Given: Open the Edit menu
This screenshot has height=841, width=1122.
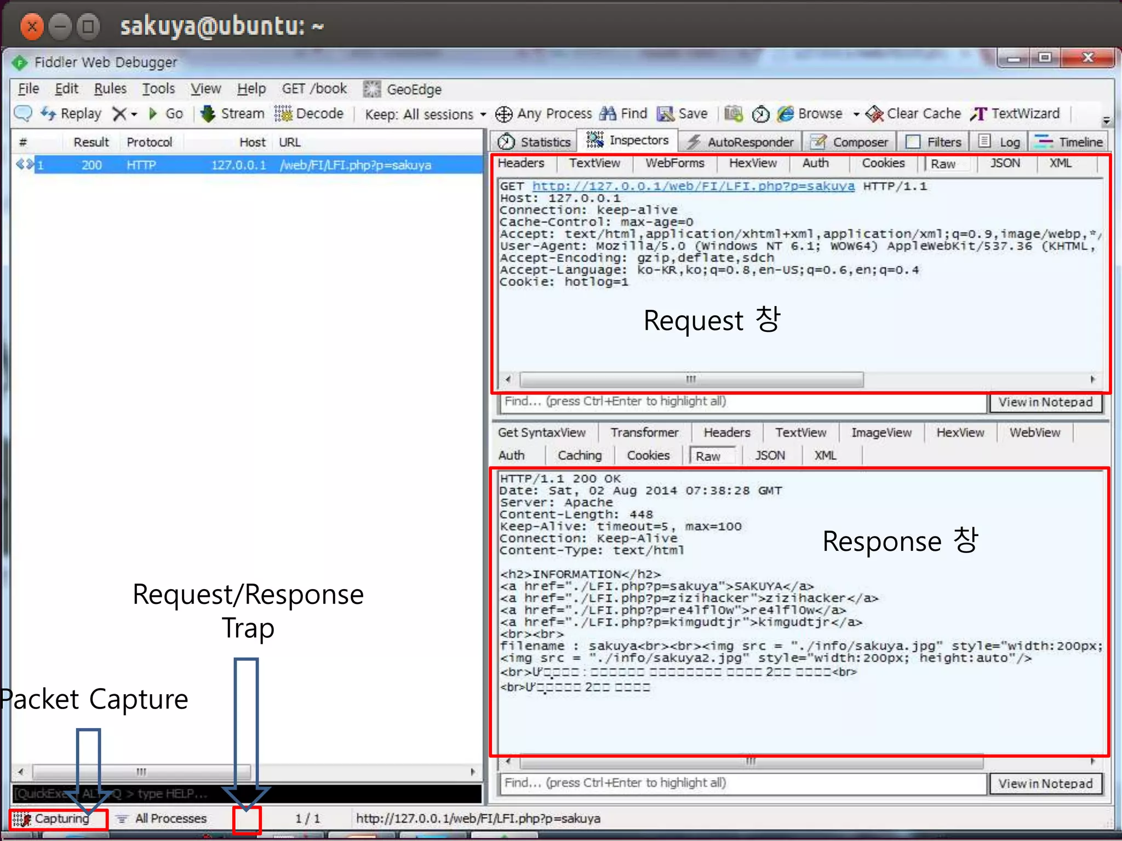Looking at the screenshot, I should (66, 89).
